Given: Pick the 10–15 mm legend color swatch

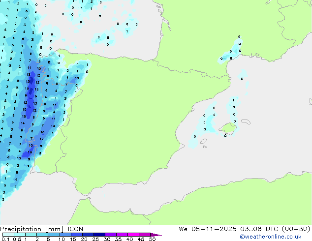Looking at the screenshot, I should 65,235.
